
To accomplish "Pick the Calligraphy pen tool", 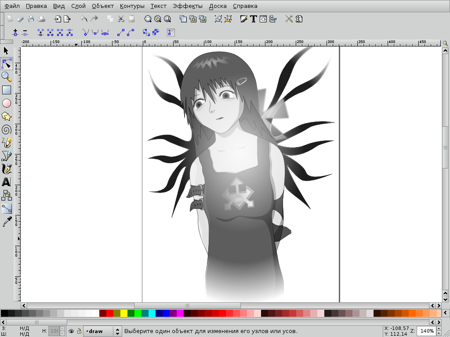I will (x=7, y=169).
